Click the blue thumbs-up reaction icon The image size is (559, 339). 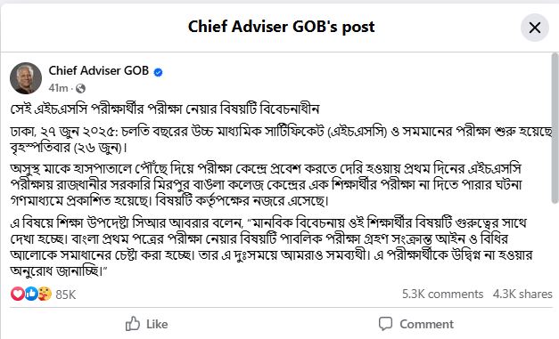31,294
